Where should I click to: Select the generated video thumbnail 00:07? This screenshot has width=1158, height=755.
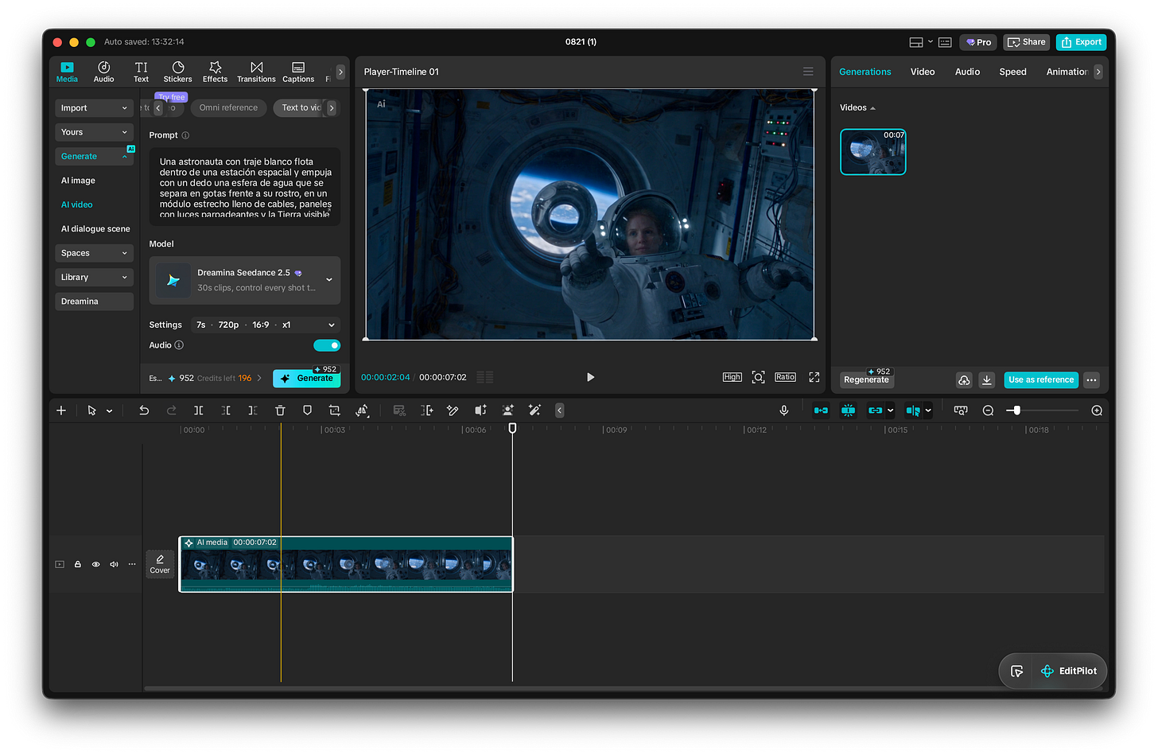pyautogui.click(x=873, y=152)
